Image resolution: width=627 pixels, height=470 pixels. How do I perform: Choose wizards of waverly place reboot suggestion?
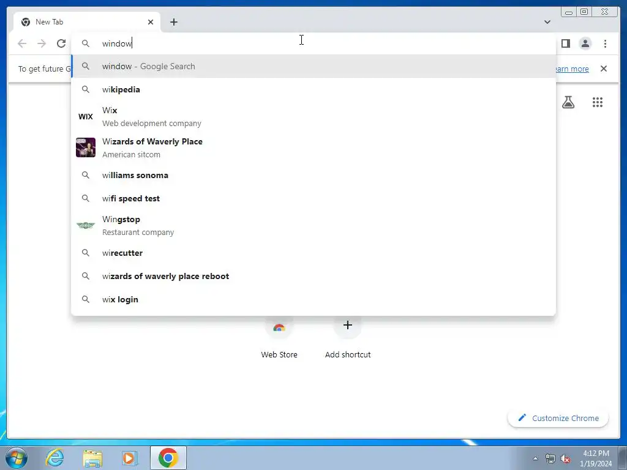[313, 276]
